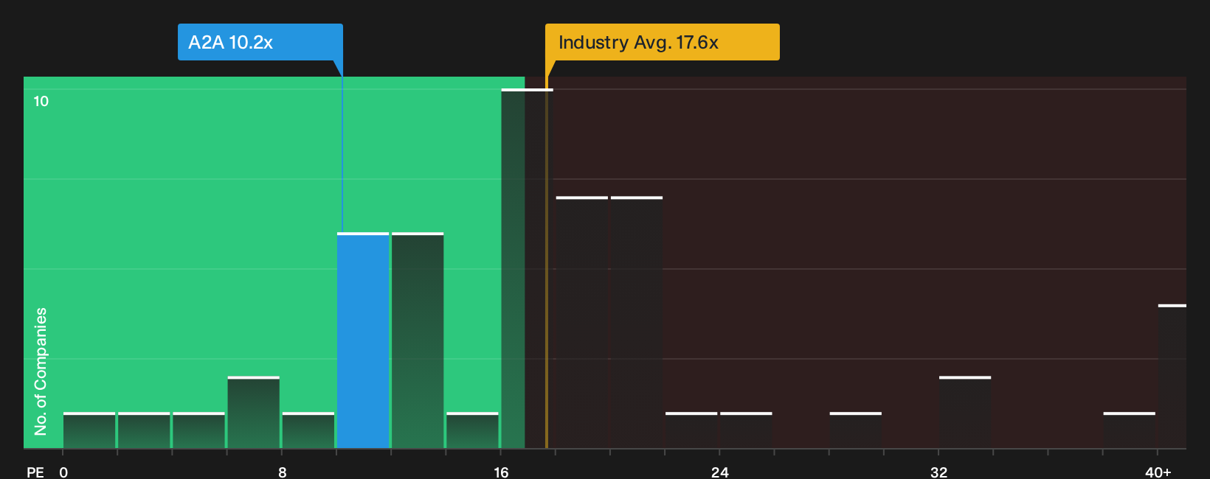Click the x-axis label 8
Screen dimensions: 1210x479
point(283,472)
